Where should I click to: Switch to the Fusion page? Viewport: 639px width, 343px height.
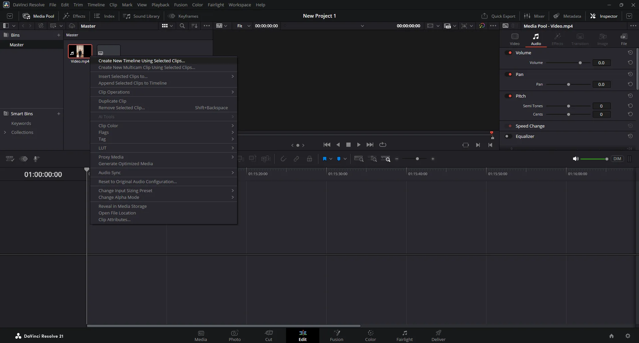tap(337, 336)
